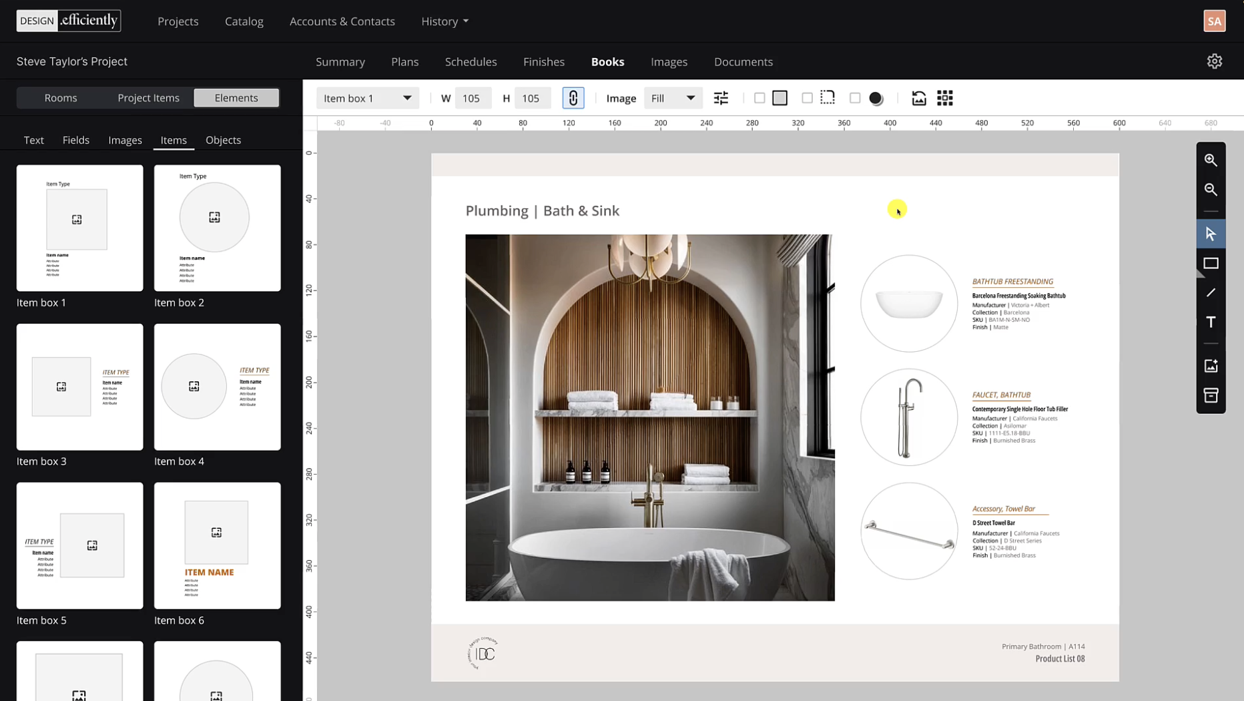Viewport: 1244px width, 701px height.
Task: Switch to the Summary tab
Action: click(x=340, y=61)
